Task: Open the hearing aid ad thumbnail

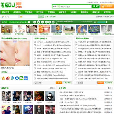Action: click(82, 29)
